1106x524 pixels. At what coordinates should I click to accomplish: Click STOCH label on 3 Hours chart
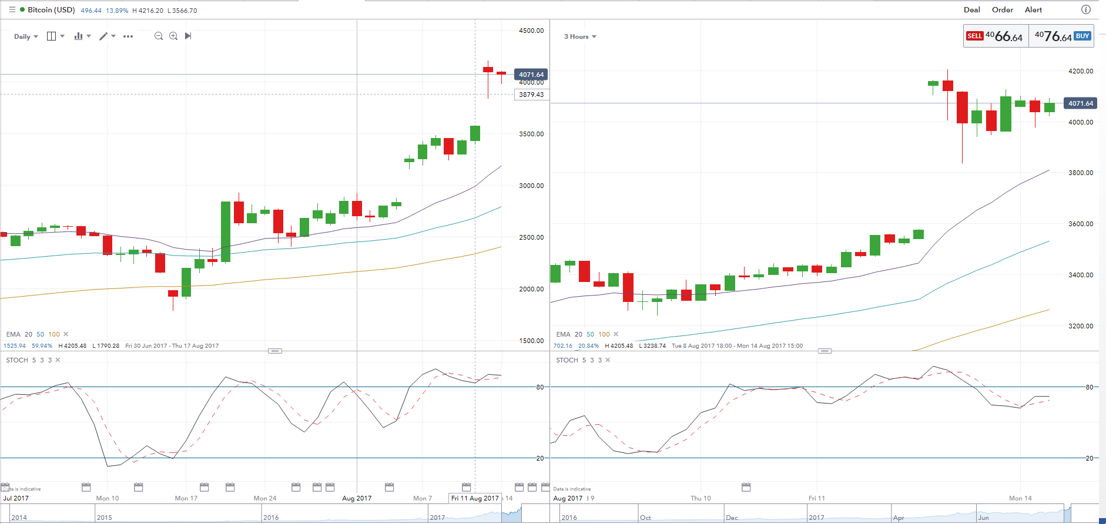[x=567, y=360]
